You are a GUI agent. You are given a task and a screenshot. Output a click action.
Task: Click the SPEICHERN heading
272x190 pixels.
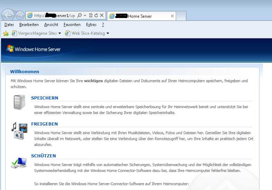click(45, 98)
